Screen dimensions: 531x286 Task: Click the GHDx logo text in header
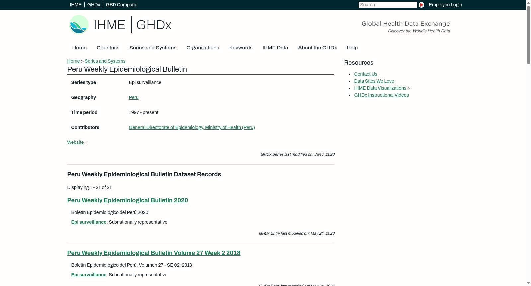[x=154, y=25]
